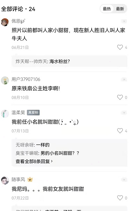The image size is (130, 211).
Task: Like 佩恩's comment with the heart icon
Action: click(x=120, y=47)
